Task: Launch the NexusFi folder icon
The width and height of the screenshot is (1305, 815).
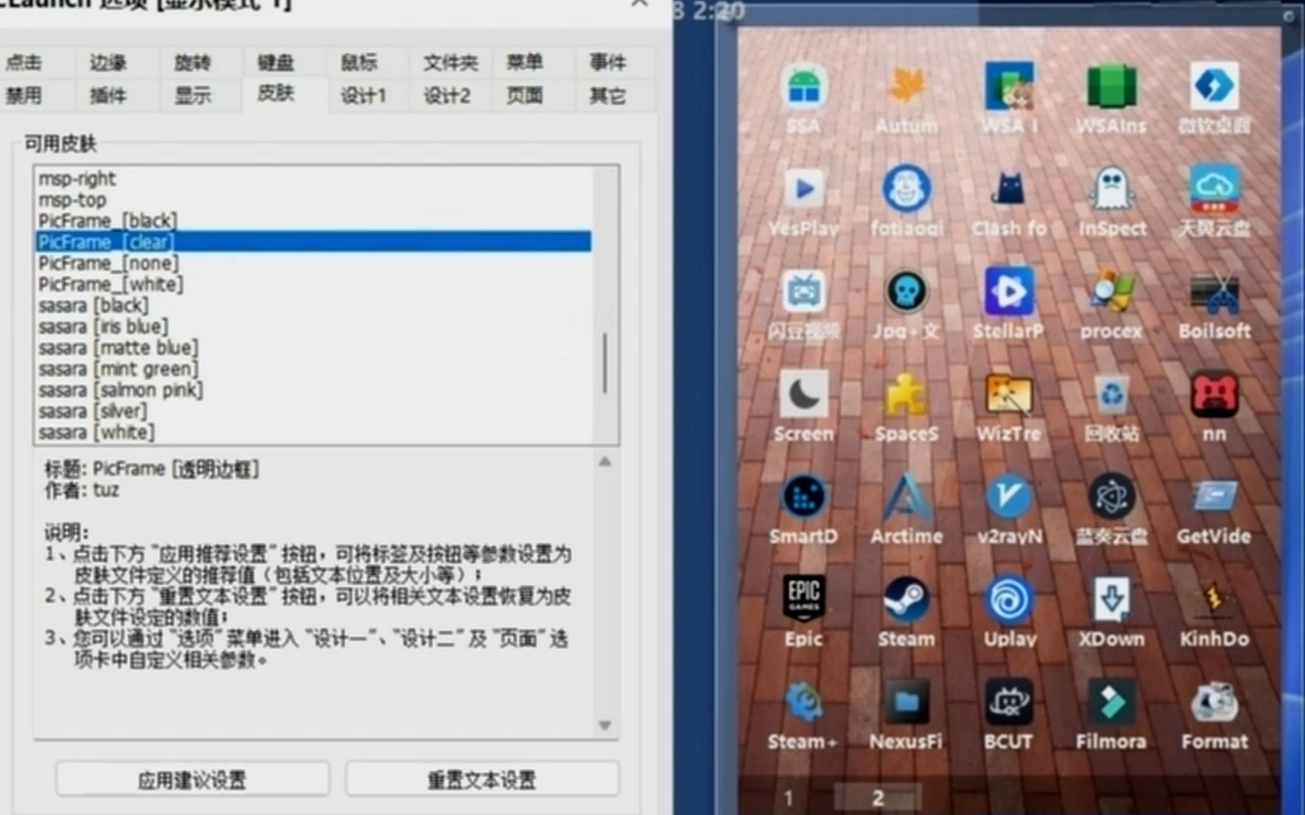Action: click(906, 701)
